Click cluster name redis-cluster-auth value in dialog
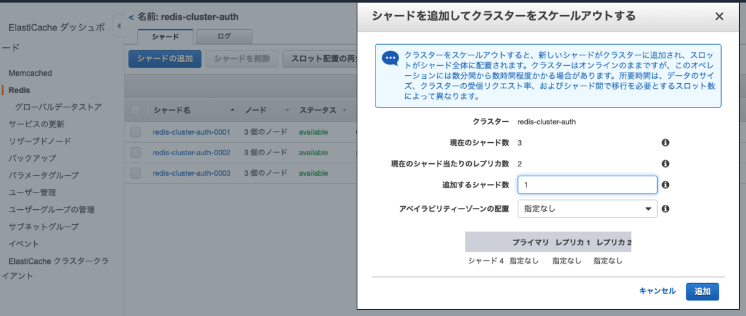Image resolution: width=746 pixels, height=316 pixels. [546, 122]
